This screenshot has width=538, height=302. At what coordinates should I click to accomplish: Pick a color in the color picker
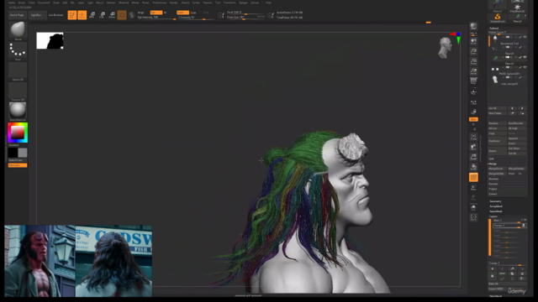[x=18, y=133]
